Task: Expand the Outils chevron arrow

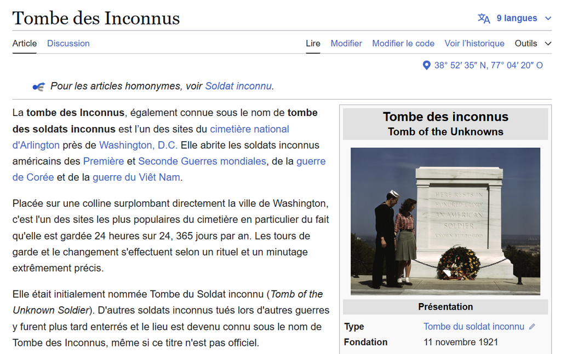Action: coord(548,44)
